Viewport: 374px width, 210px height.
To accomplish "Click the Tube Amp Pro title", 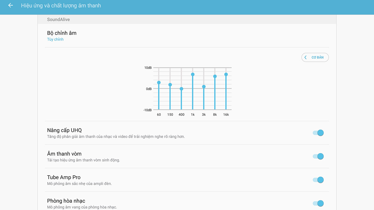I will tap(64, 177).
